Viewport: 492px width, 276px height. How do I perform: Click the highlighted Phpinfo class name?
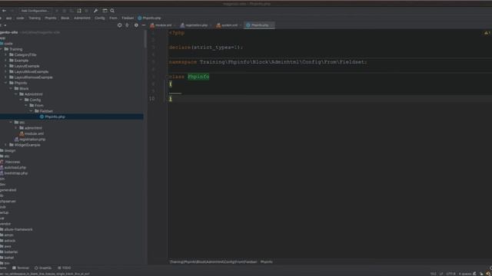pyautogui.click(x=198, y=77)
